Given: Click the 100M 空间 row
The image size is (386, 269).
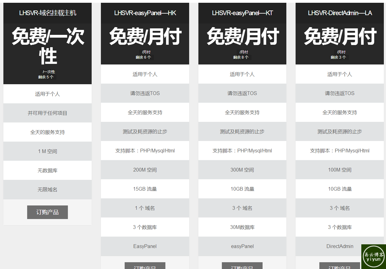Looking at the screenshot, I should coord(340,170).
